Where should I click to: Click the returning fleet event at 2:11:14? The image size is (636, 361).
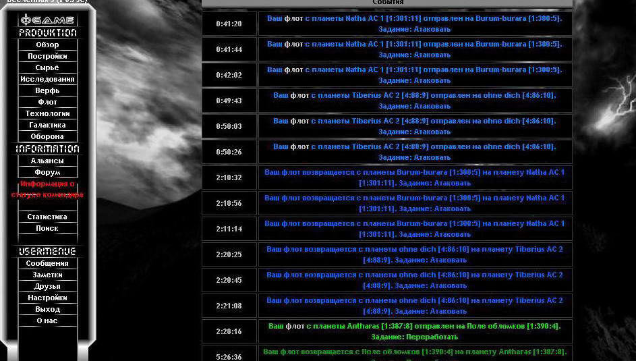tap(415, 229)
